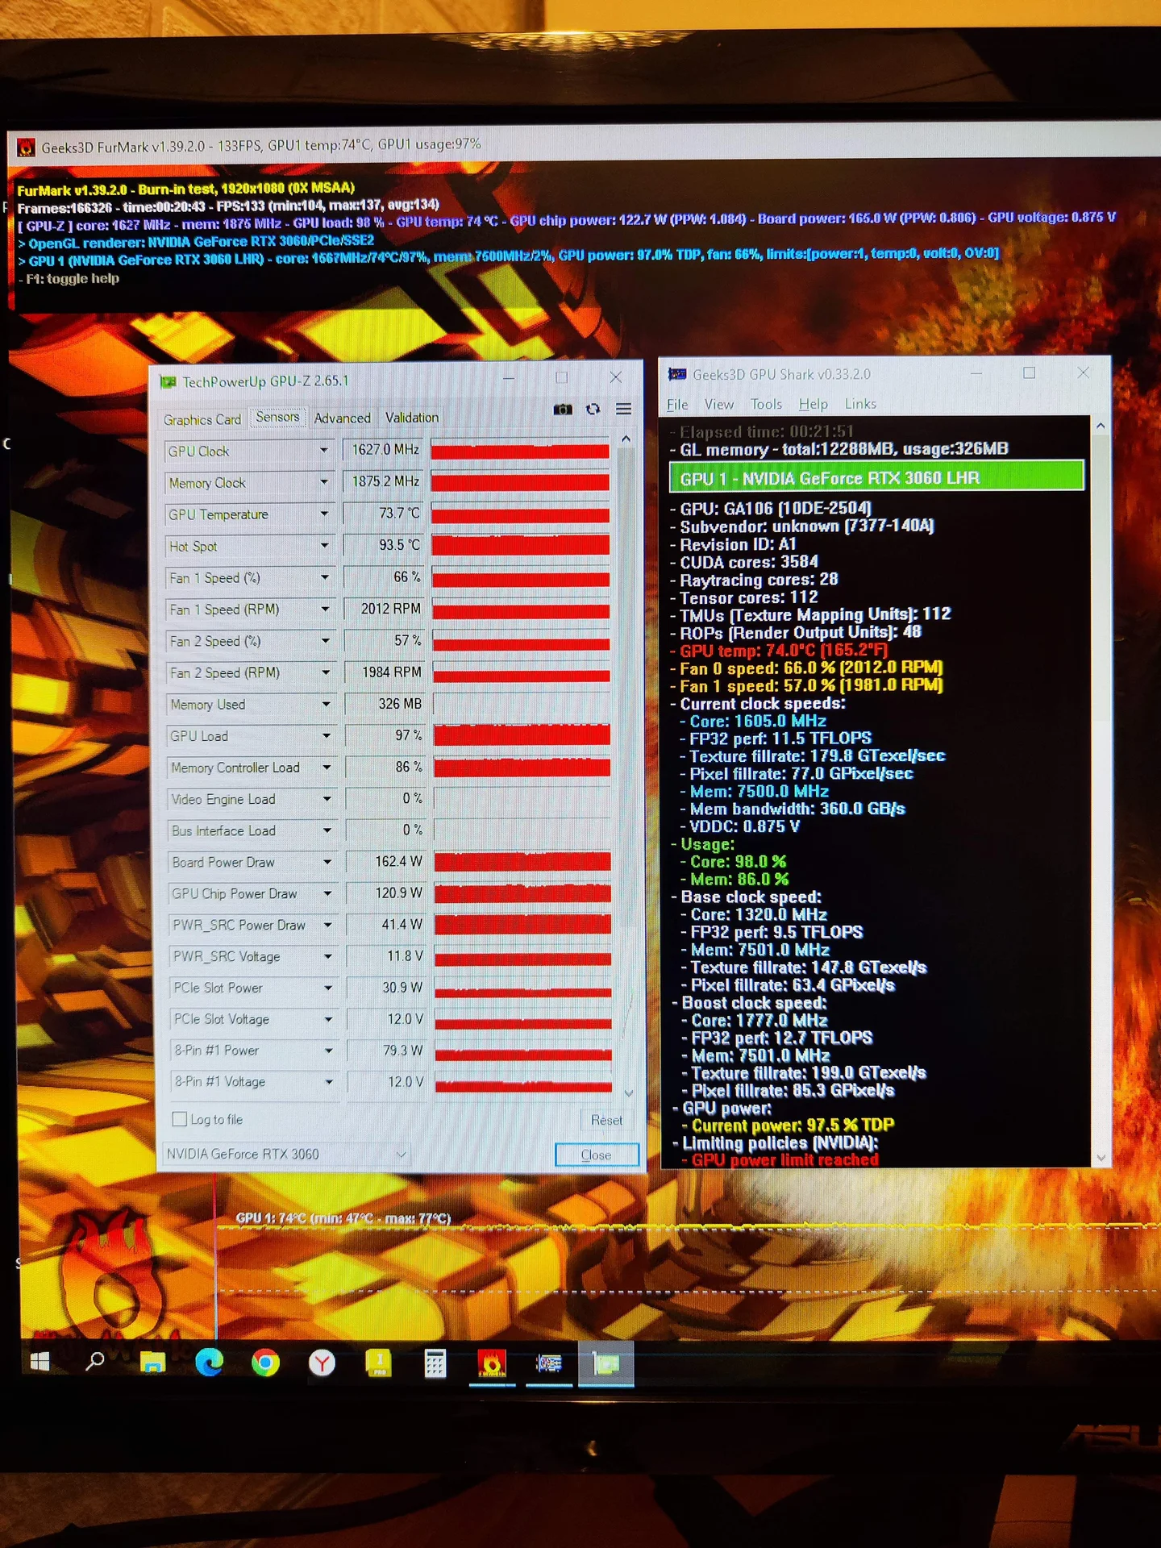Enable the Log to file checkbox
Screen dimensions: 1161x1548
180,1119
